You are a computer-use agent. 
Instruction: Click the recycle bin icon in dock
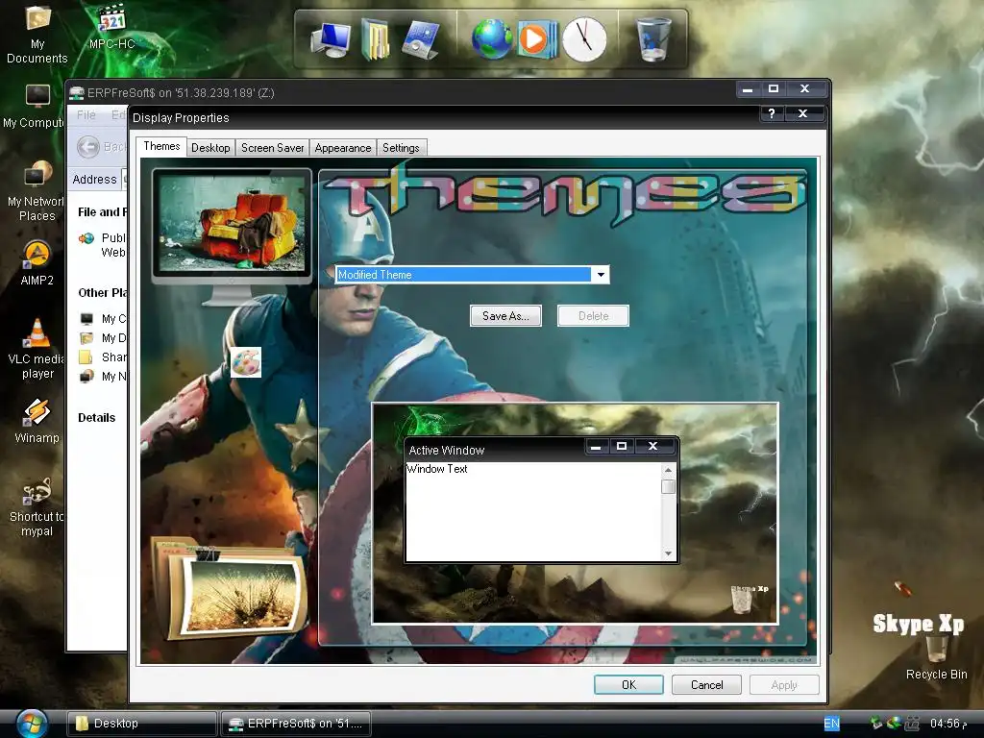pyautogui.click(x=653, y=38)
